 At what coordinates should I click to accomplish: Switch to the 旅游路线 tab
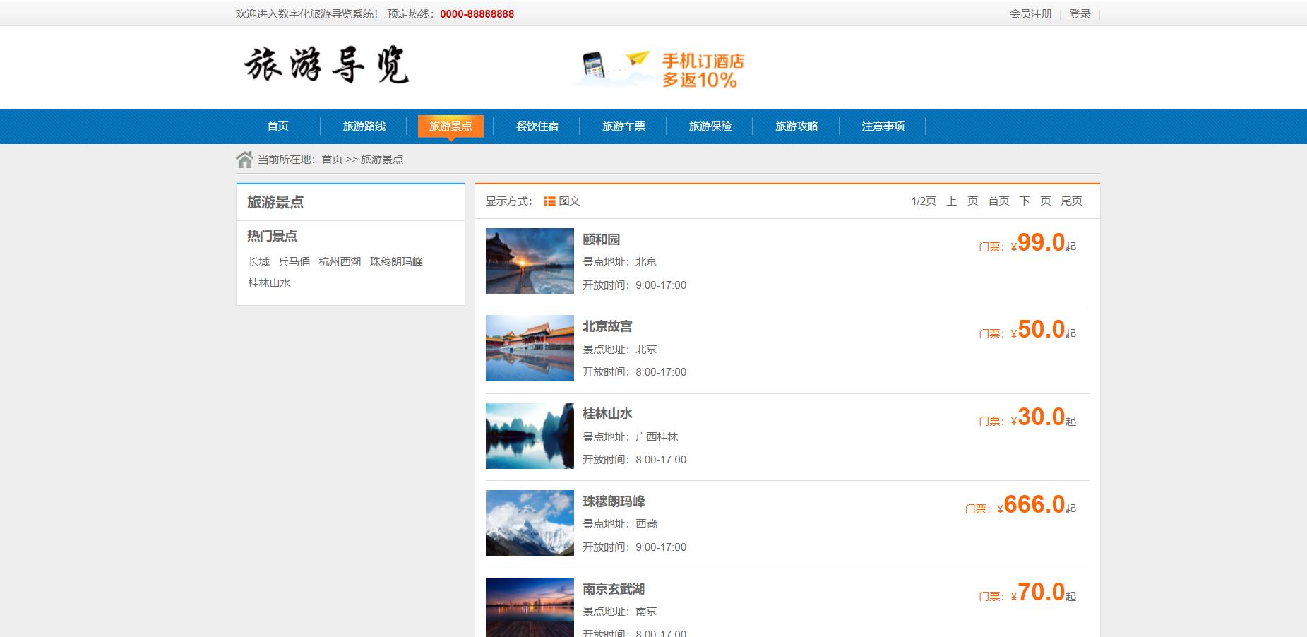[364, 126]
